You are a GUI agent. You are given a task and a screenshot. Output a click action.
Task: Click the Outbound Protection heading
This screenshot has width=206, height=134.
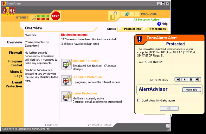[87, 77]
